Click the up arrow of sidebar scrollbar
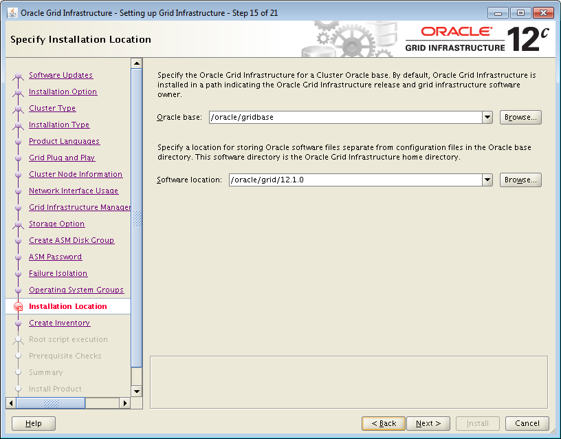 [137, 64]
